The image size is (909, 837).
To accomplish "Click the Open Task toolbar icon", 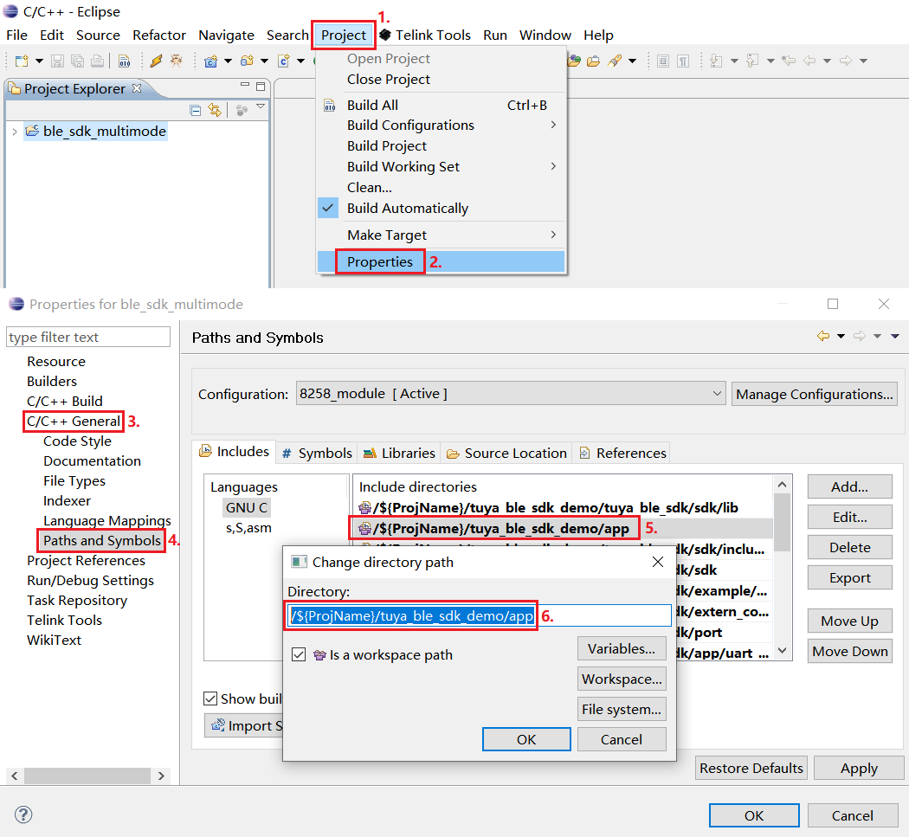I will tap(594, 61).
